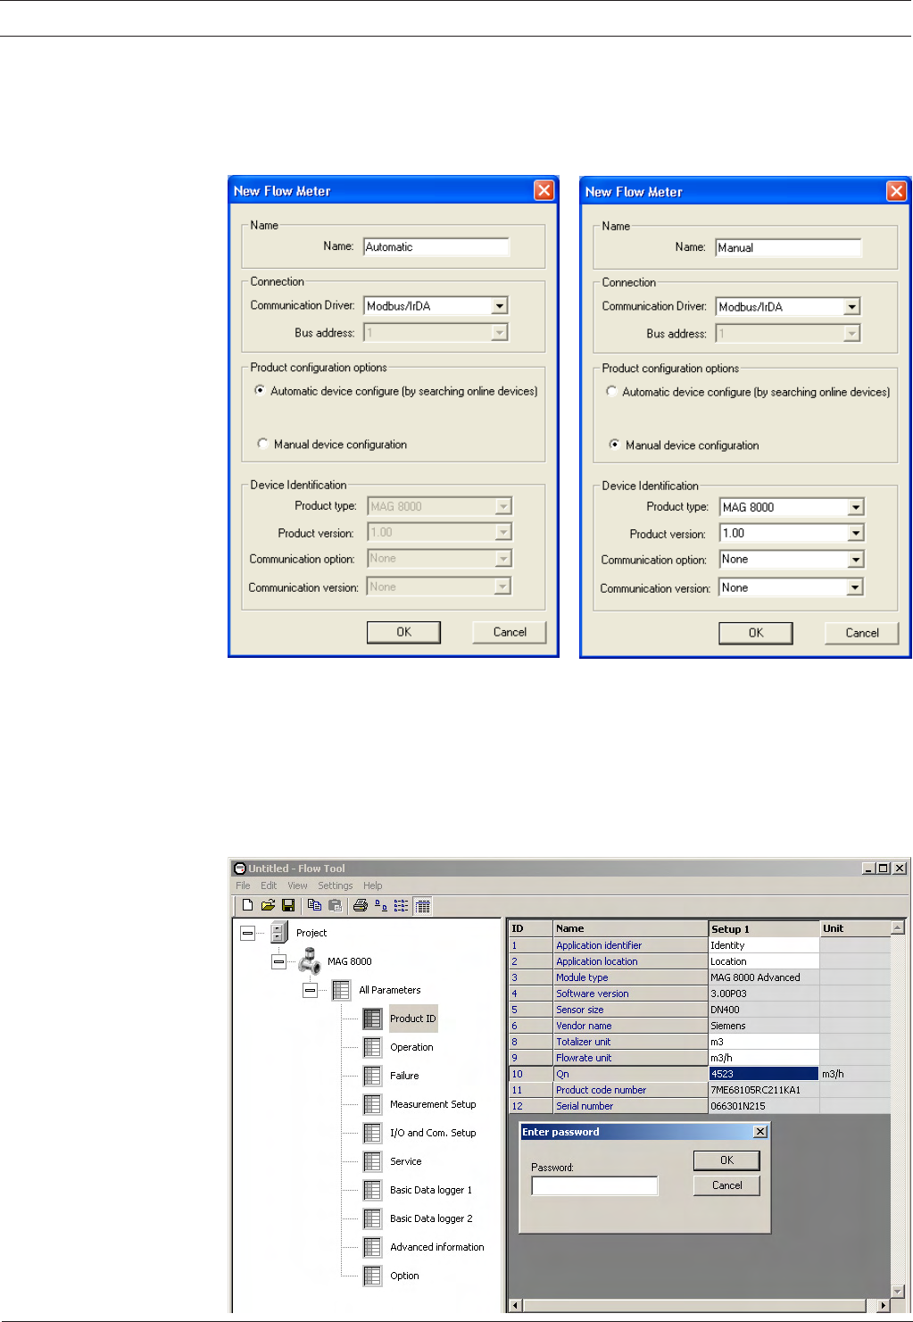
Task: Click the Basic Data logger 1 icon
Action: 372,1190
